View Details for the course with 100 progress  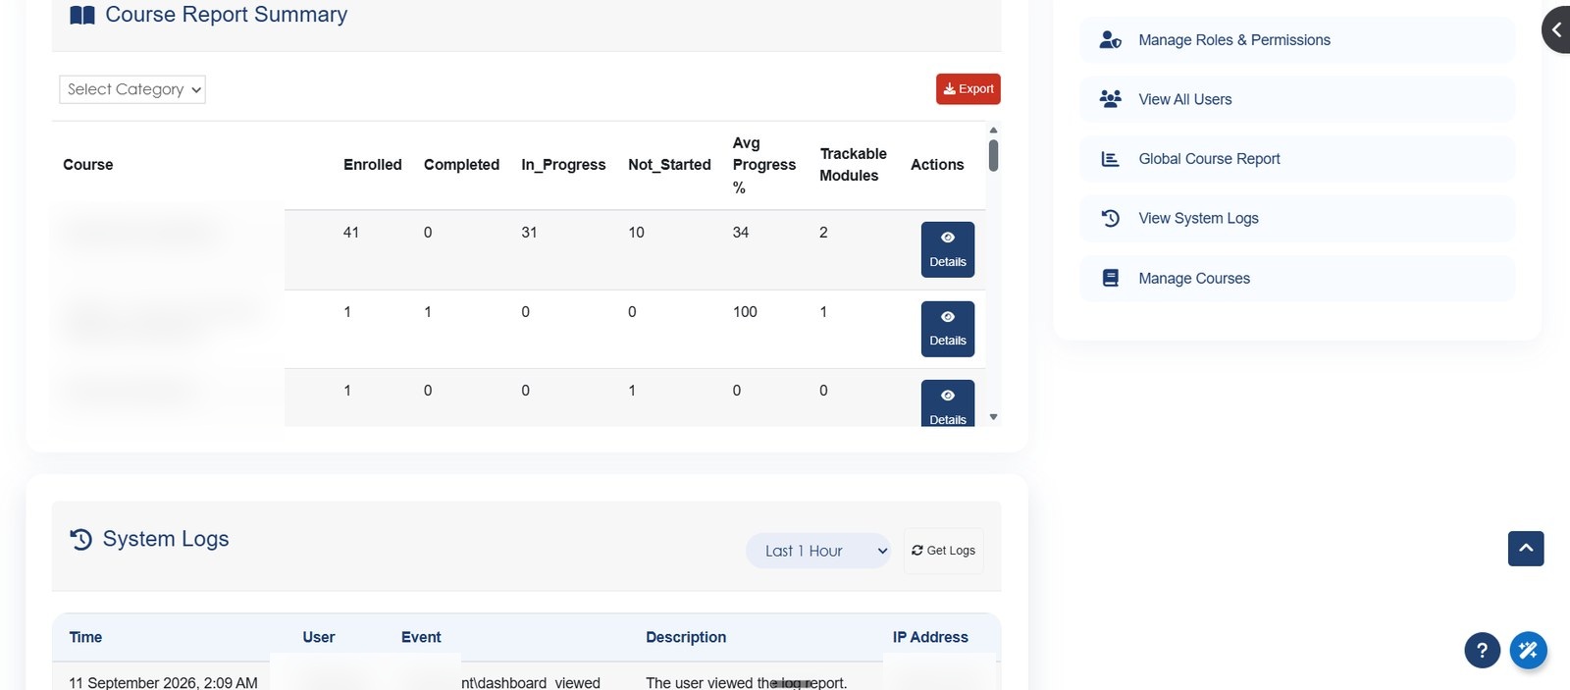(x=948, y=329)
